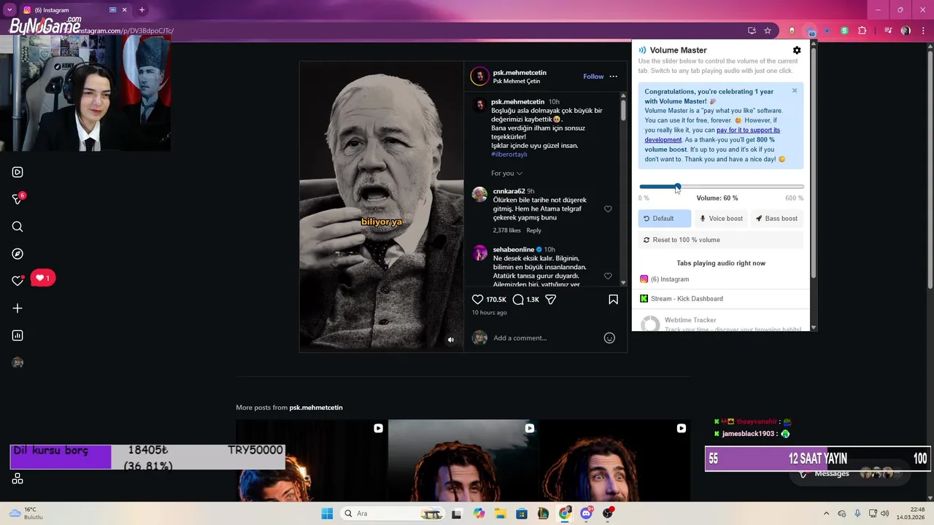Open Explore compass in the sidebar
Viewport: 934px width, 525px height.
pos(18,254)
